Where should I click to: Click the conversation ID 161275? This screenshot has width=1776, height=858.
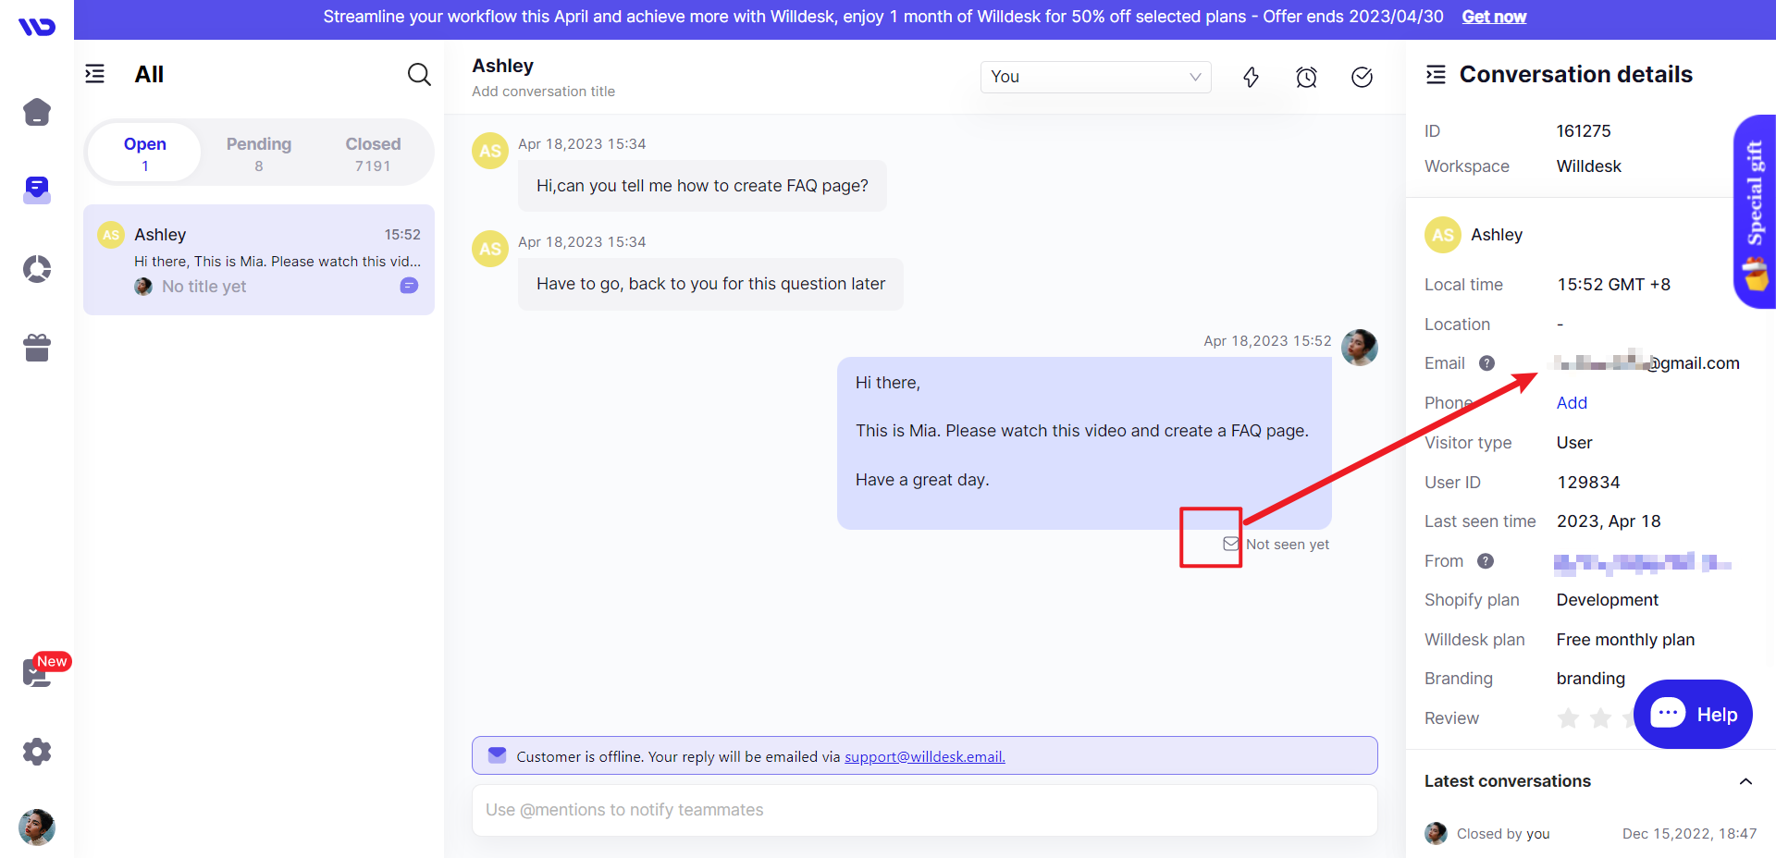tap(1584, 131)
